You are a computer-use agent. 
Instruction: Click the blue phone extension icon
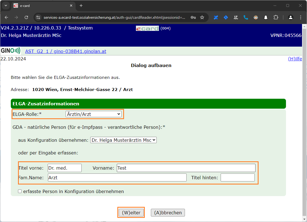pyautogui.click(x=246, y=17)
